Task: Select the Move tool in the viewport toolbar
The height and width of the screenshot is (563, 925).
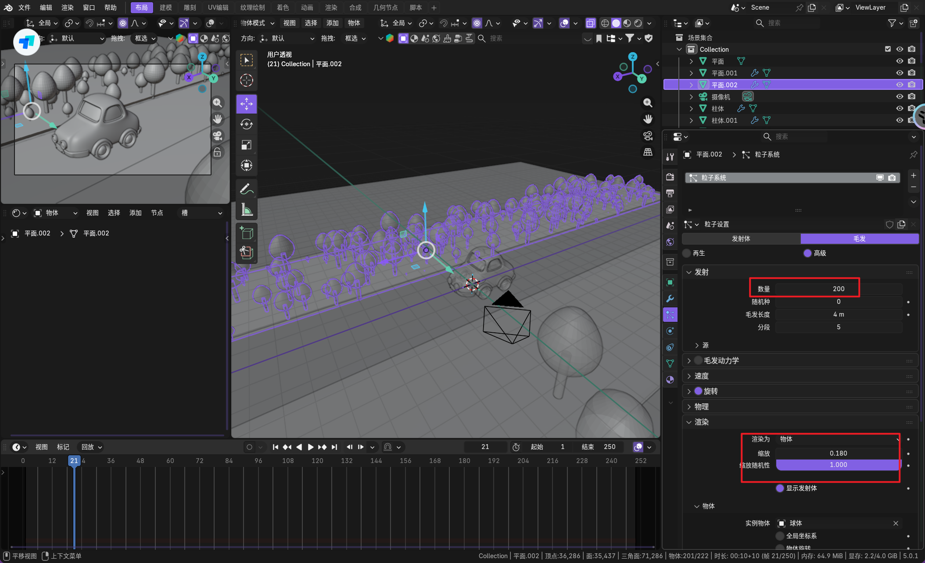Action: (246, 104)
